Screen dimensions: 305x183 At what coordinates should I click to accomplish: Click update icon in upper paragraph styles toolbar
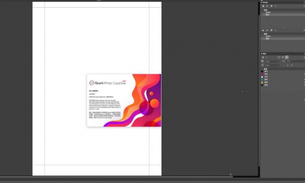coord(276,6)
